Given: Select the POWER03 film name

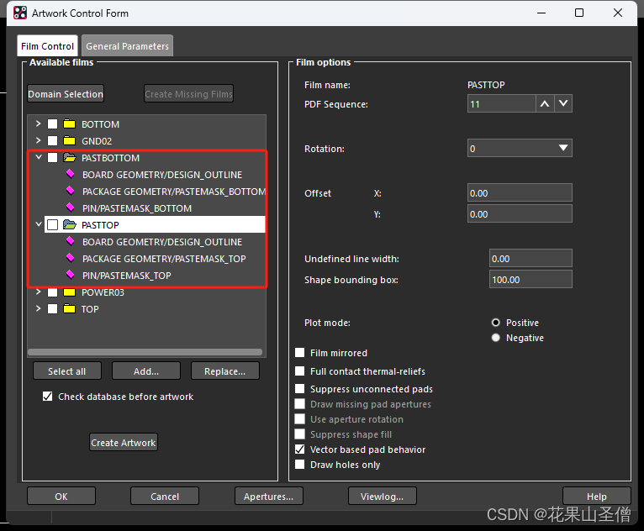Looking at the screenshot, I should pyautogui.click(x=103, y=292).
